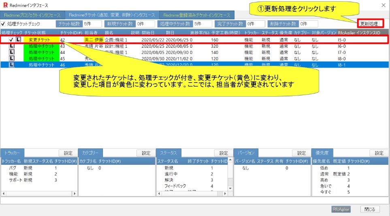Select 処理中チケット cell for ticket 44

tap(41, 52)
